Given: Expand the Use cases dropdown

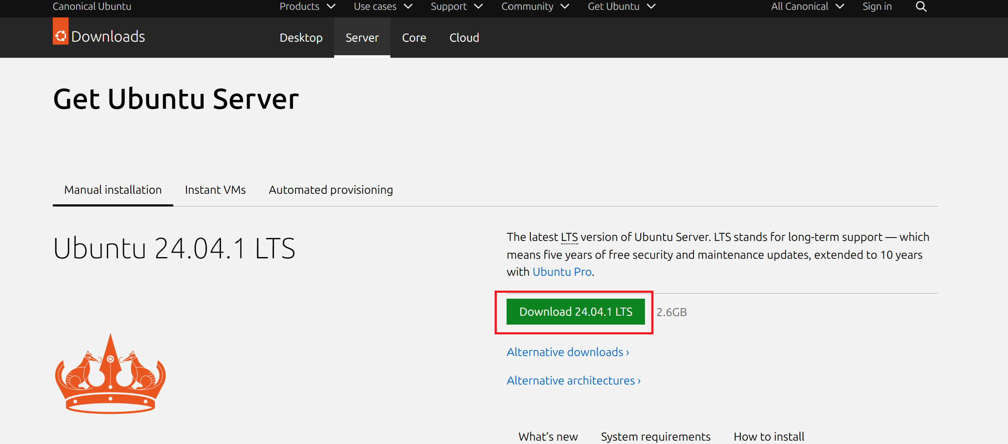Looking at the screenshot, I should point(383,6).
